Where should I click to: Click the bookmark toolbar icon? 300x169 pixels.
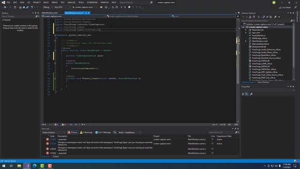coord(129,8)
